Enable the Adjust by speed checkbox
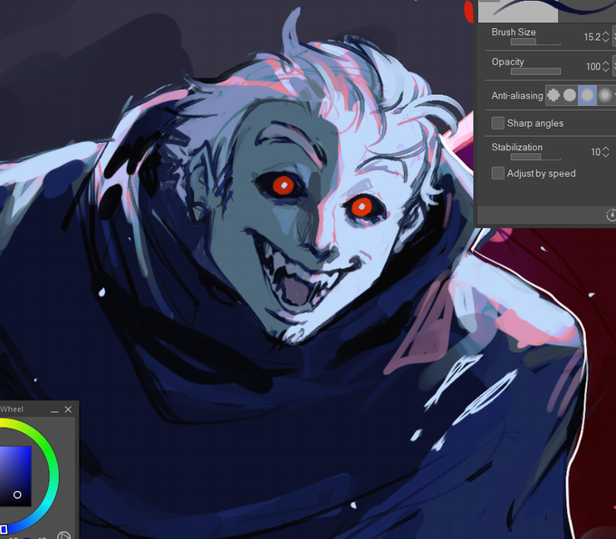The width and height of the screenshot is (616, 539). point(497,173)
